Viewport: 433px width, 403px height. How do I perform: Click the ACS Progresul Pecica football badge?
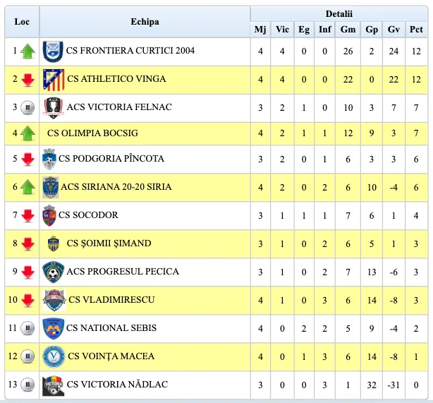[x=54, y=272]
